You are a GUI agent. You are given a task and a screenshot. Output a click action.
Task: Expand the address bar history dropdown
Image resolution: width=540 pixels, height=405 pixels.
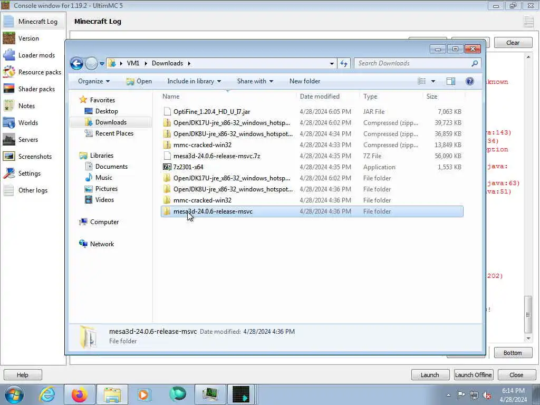(x=332, y=63)
